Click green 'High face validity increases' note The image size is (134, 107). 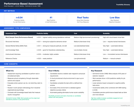click(x=107, y=99)
